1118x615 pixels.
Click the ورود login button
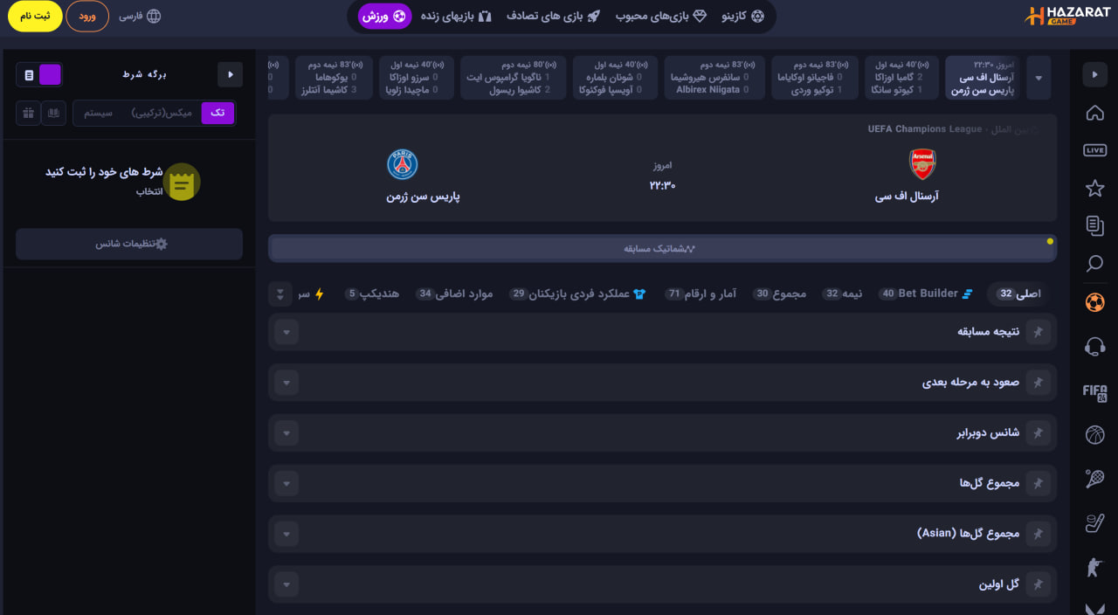(x=87, y=16)
